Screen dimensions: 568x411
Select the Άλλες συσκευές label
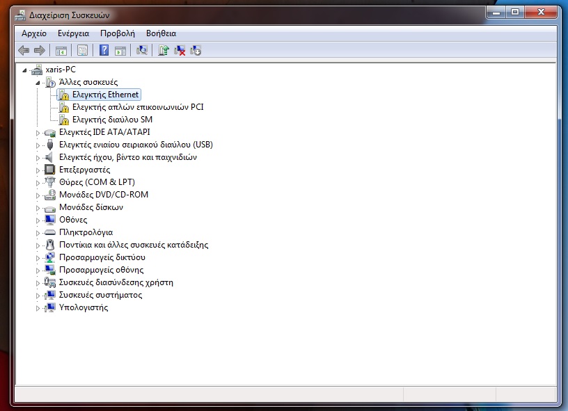[88, 82]
